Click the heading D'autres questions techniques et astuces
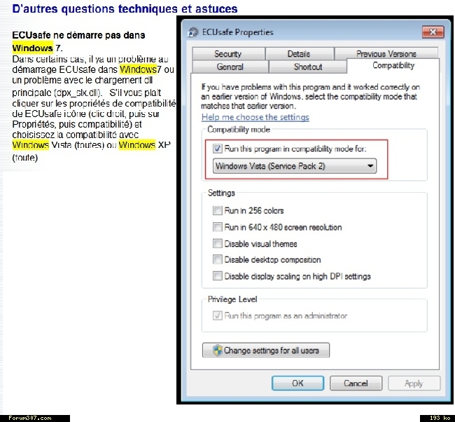This screenshot has height=422, width=455. (x=125, y=8)
